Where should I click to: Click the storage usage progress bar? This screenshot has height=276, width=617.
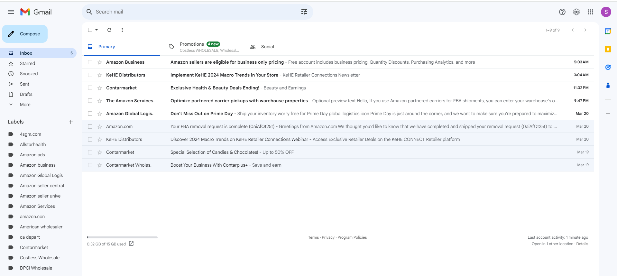[122, 237]
